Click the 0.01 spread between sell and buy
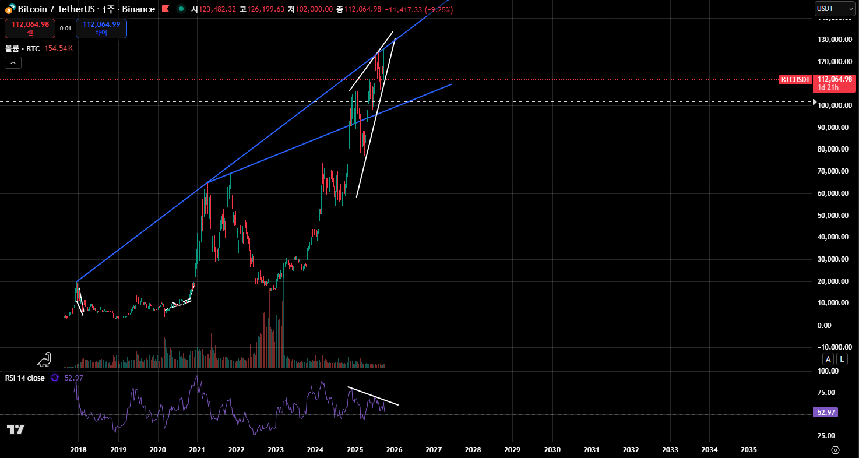859x458 pixels. (65, 28)
